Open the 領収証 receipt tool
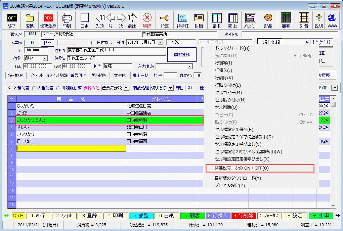The height and width of the screenshot is (231, 343). [182, 19]
